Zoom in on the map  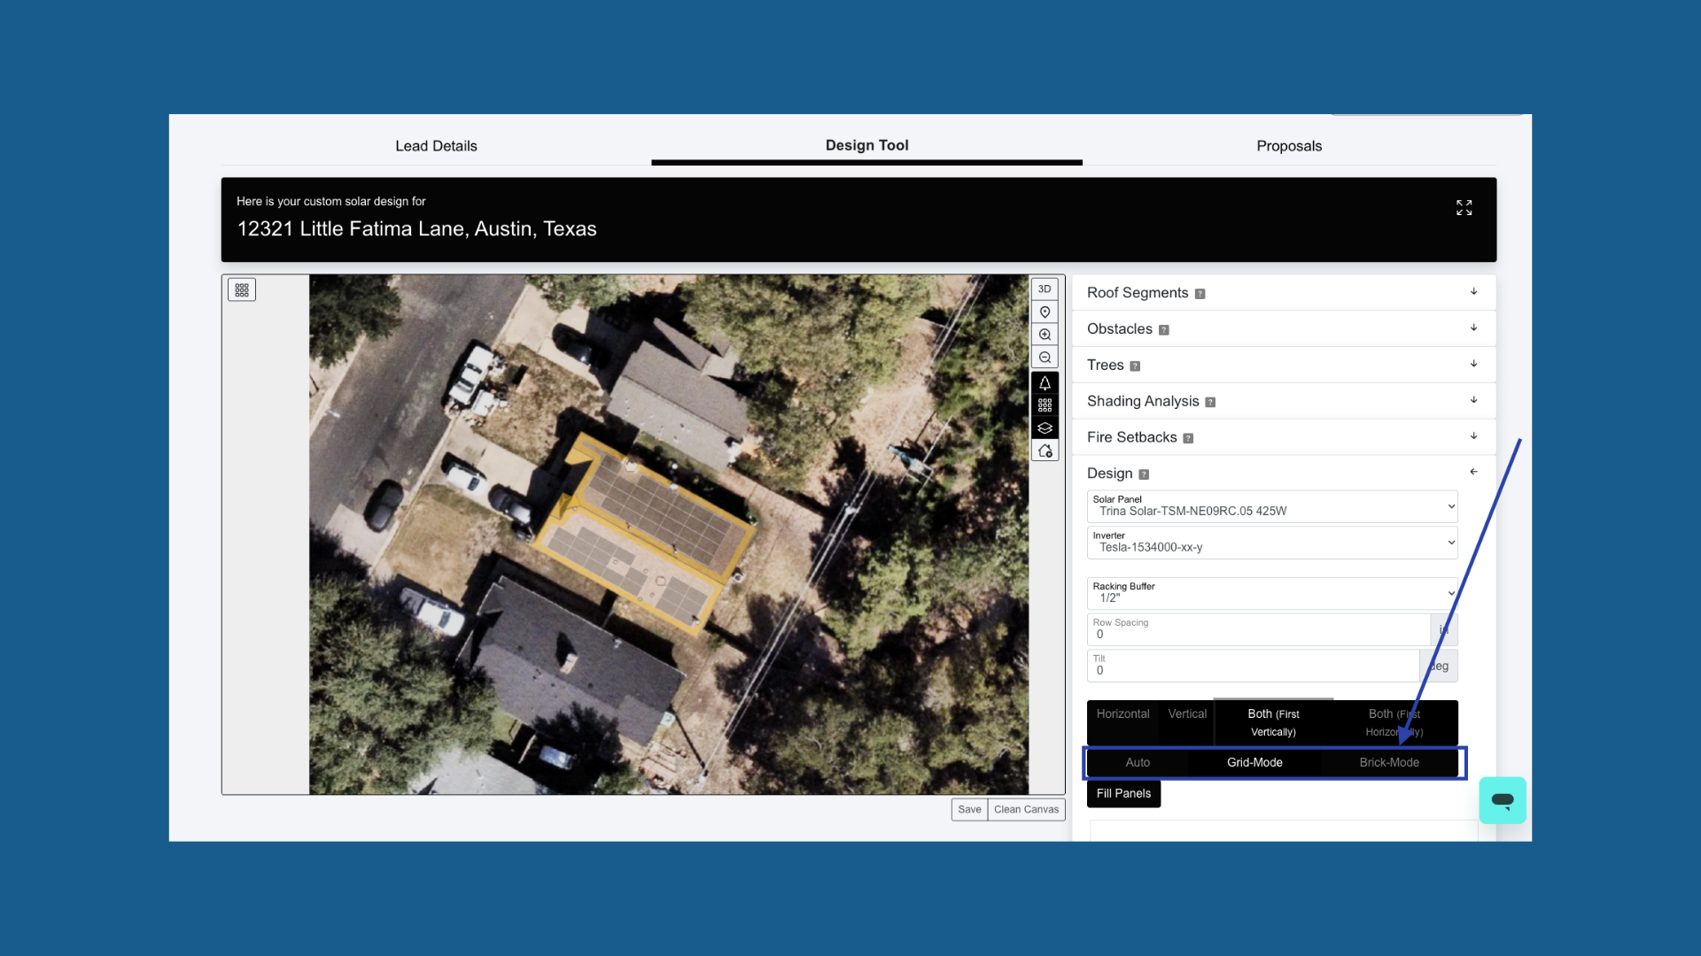1045,335
